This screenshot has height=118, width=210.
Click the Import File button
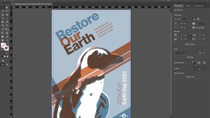click(x=190, y=77)
